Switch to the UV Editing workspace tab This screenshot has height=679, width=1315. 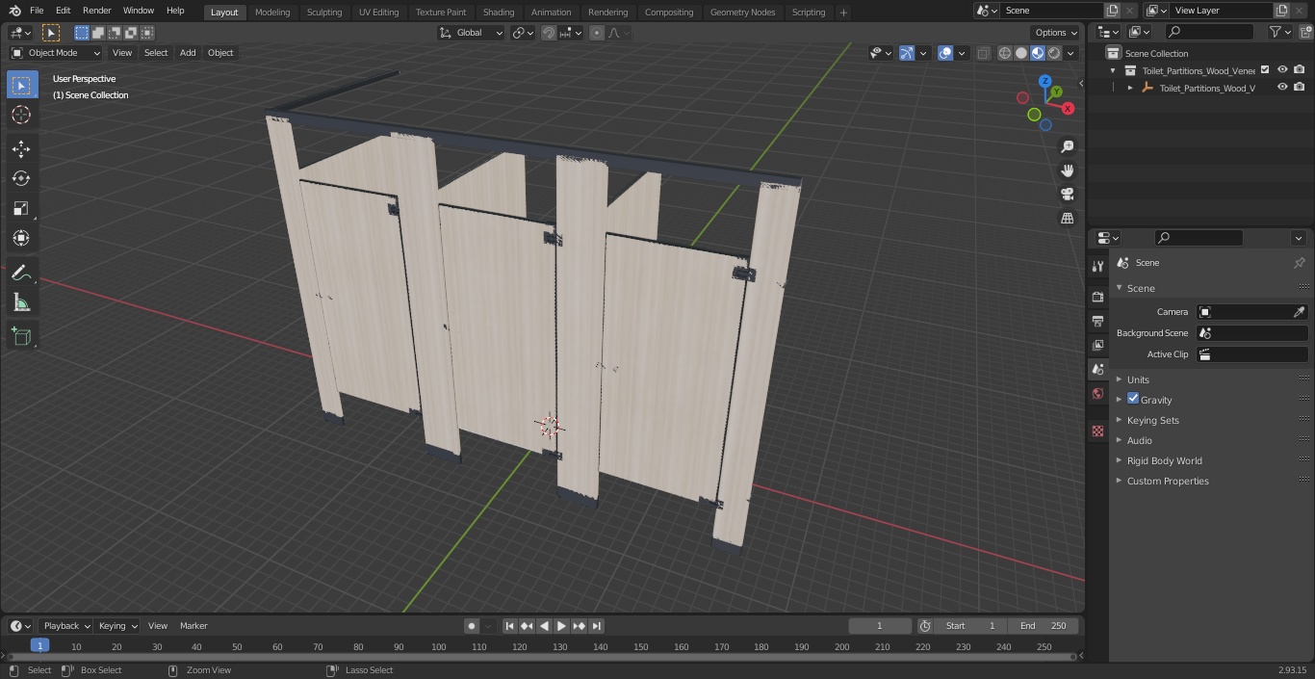coord(378,13)
